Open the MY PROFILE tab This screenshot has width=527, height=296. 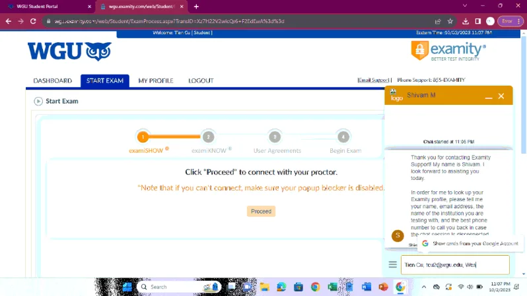pyautogui.click(x=156, y=81)
